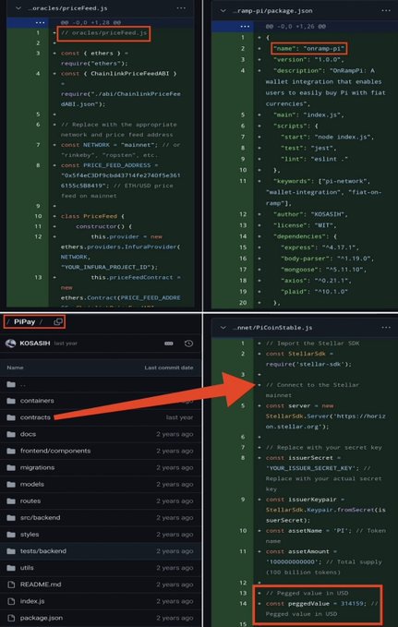
Task: Click the Last commit date column header
Action: point(169,368)
